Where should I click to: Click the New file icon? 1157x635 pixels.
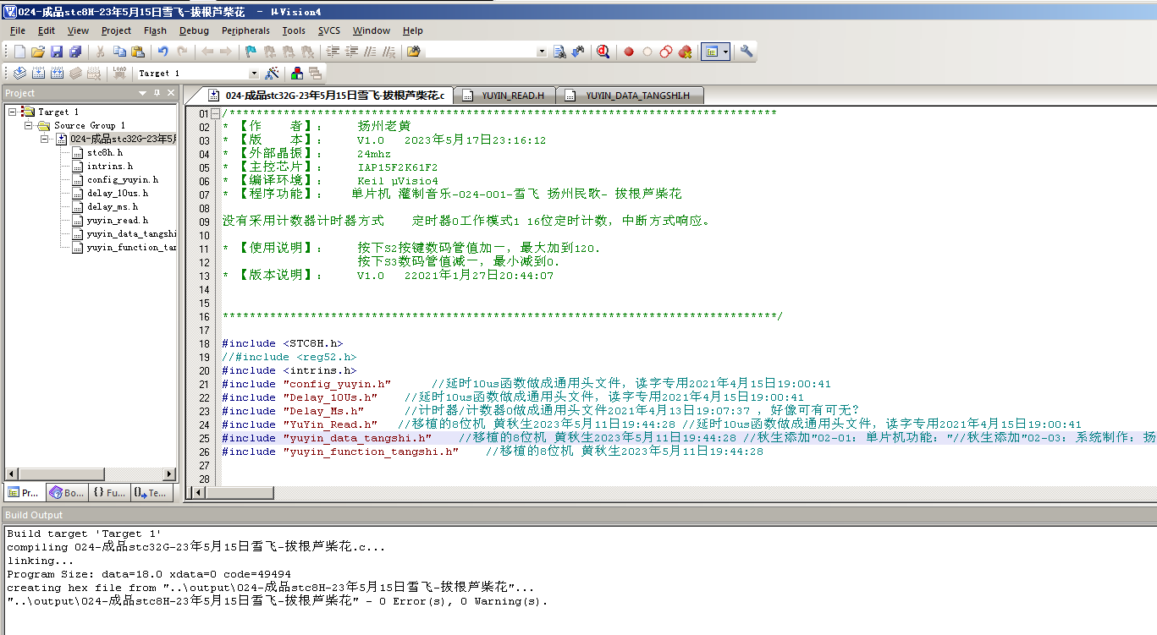click(x=19, y=52)
